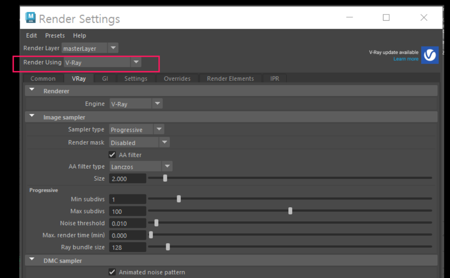
Task: Click the Ray bundle size slider handle
Action: click(168, 247)
